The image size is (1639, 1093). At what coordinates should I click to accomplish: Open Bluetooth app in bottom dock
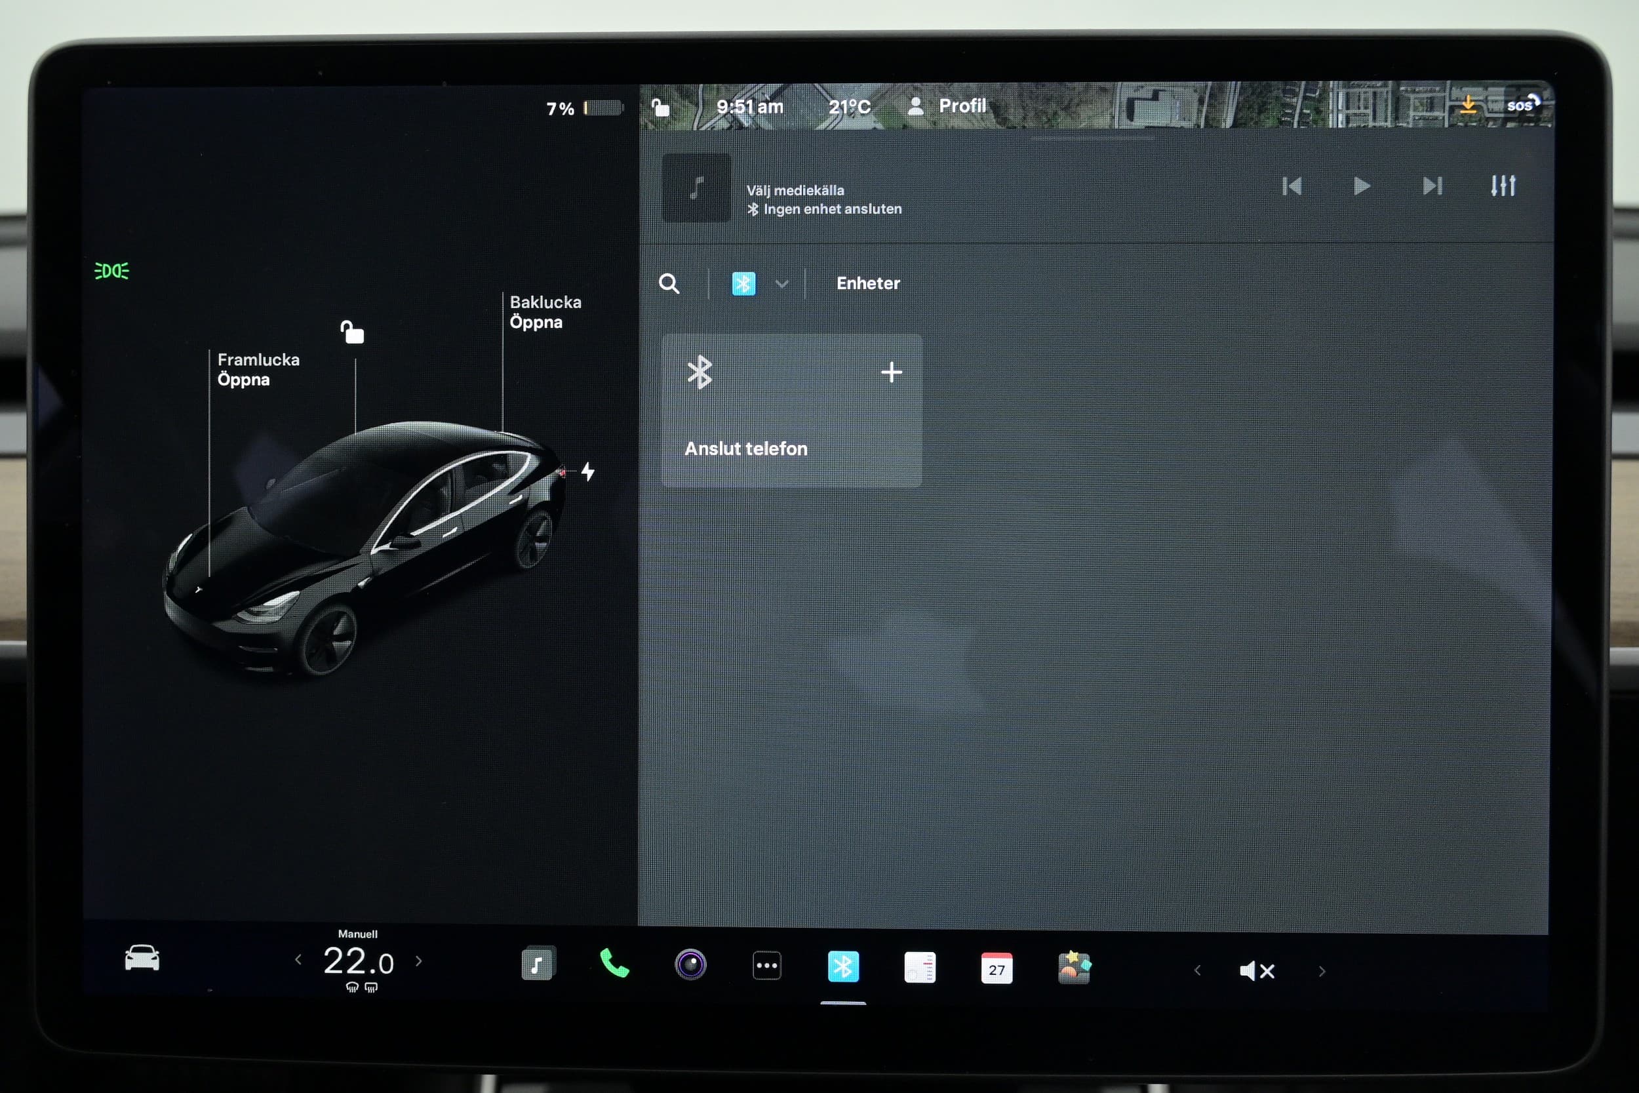[843, 967]
